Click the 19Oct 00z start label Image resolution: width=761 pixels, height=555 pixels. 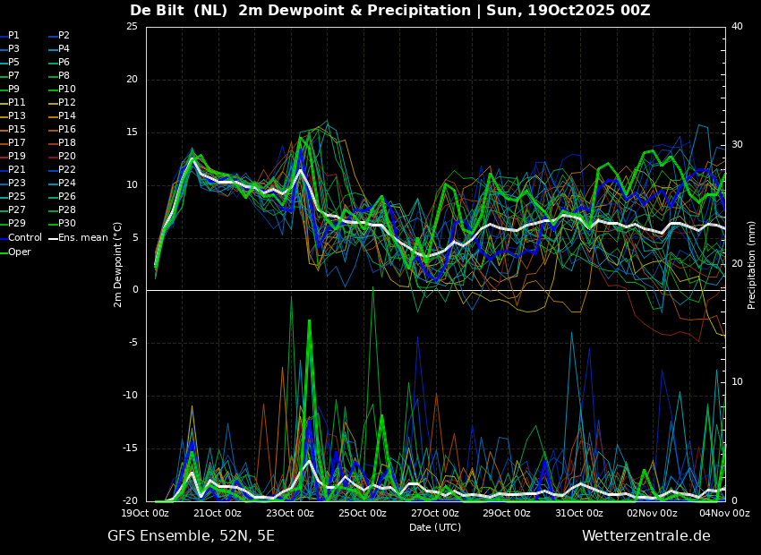coord(145,513)
